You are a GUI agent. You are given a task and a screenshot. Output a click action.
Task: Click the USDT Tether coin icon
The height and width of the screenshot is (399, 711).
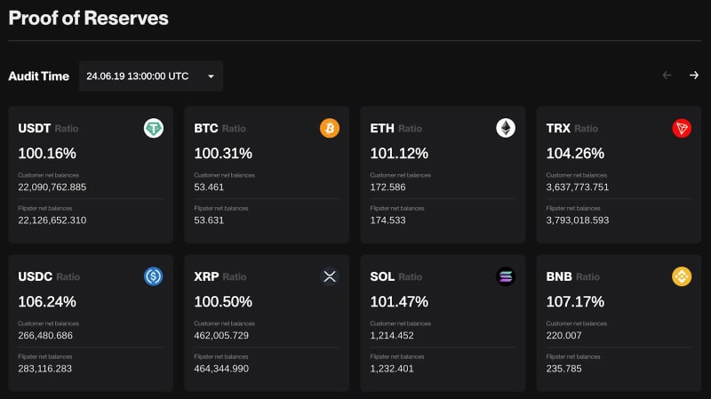pos(154,129)
